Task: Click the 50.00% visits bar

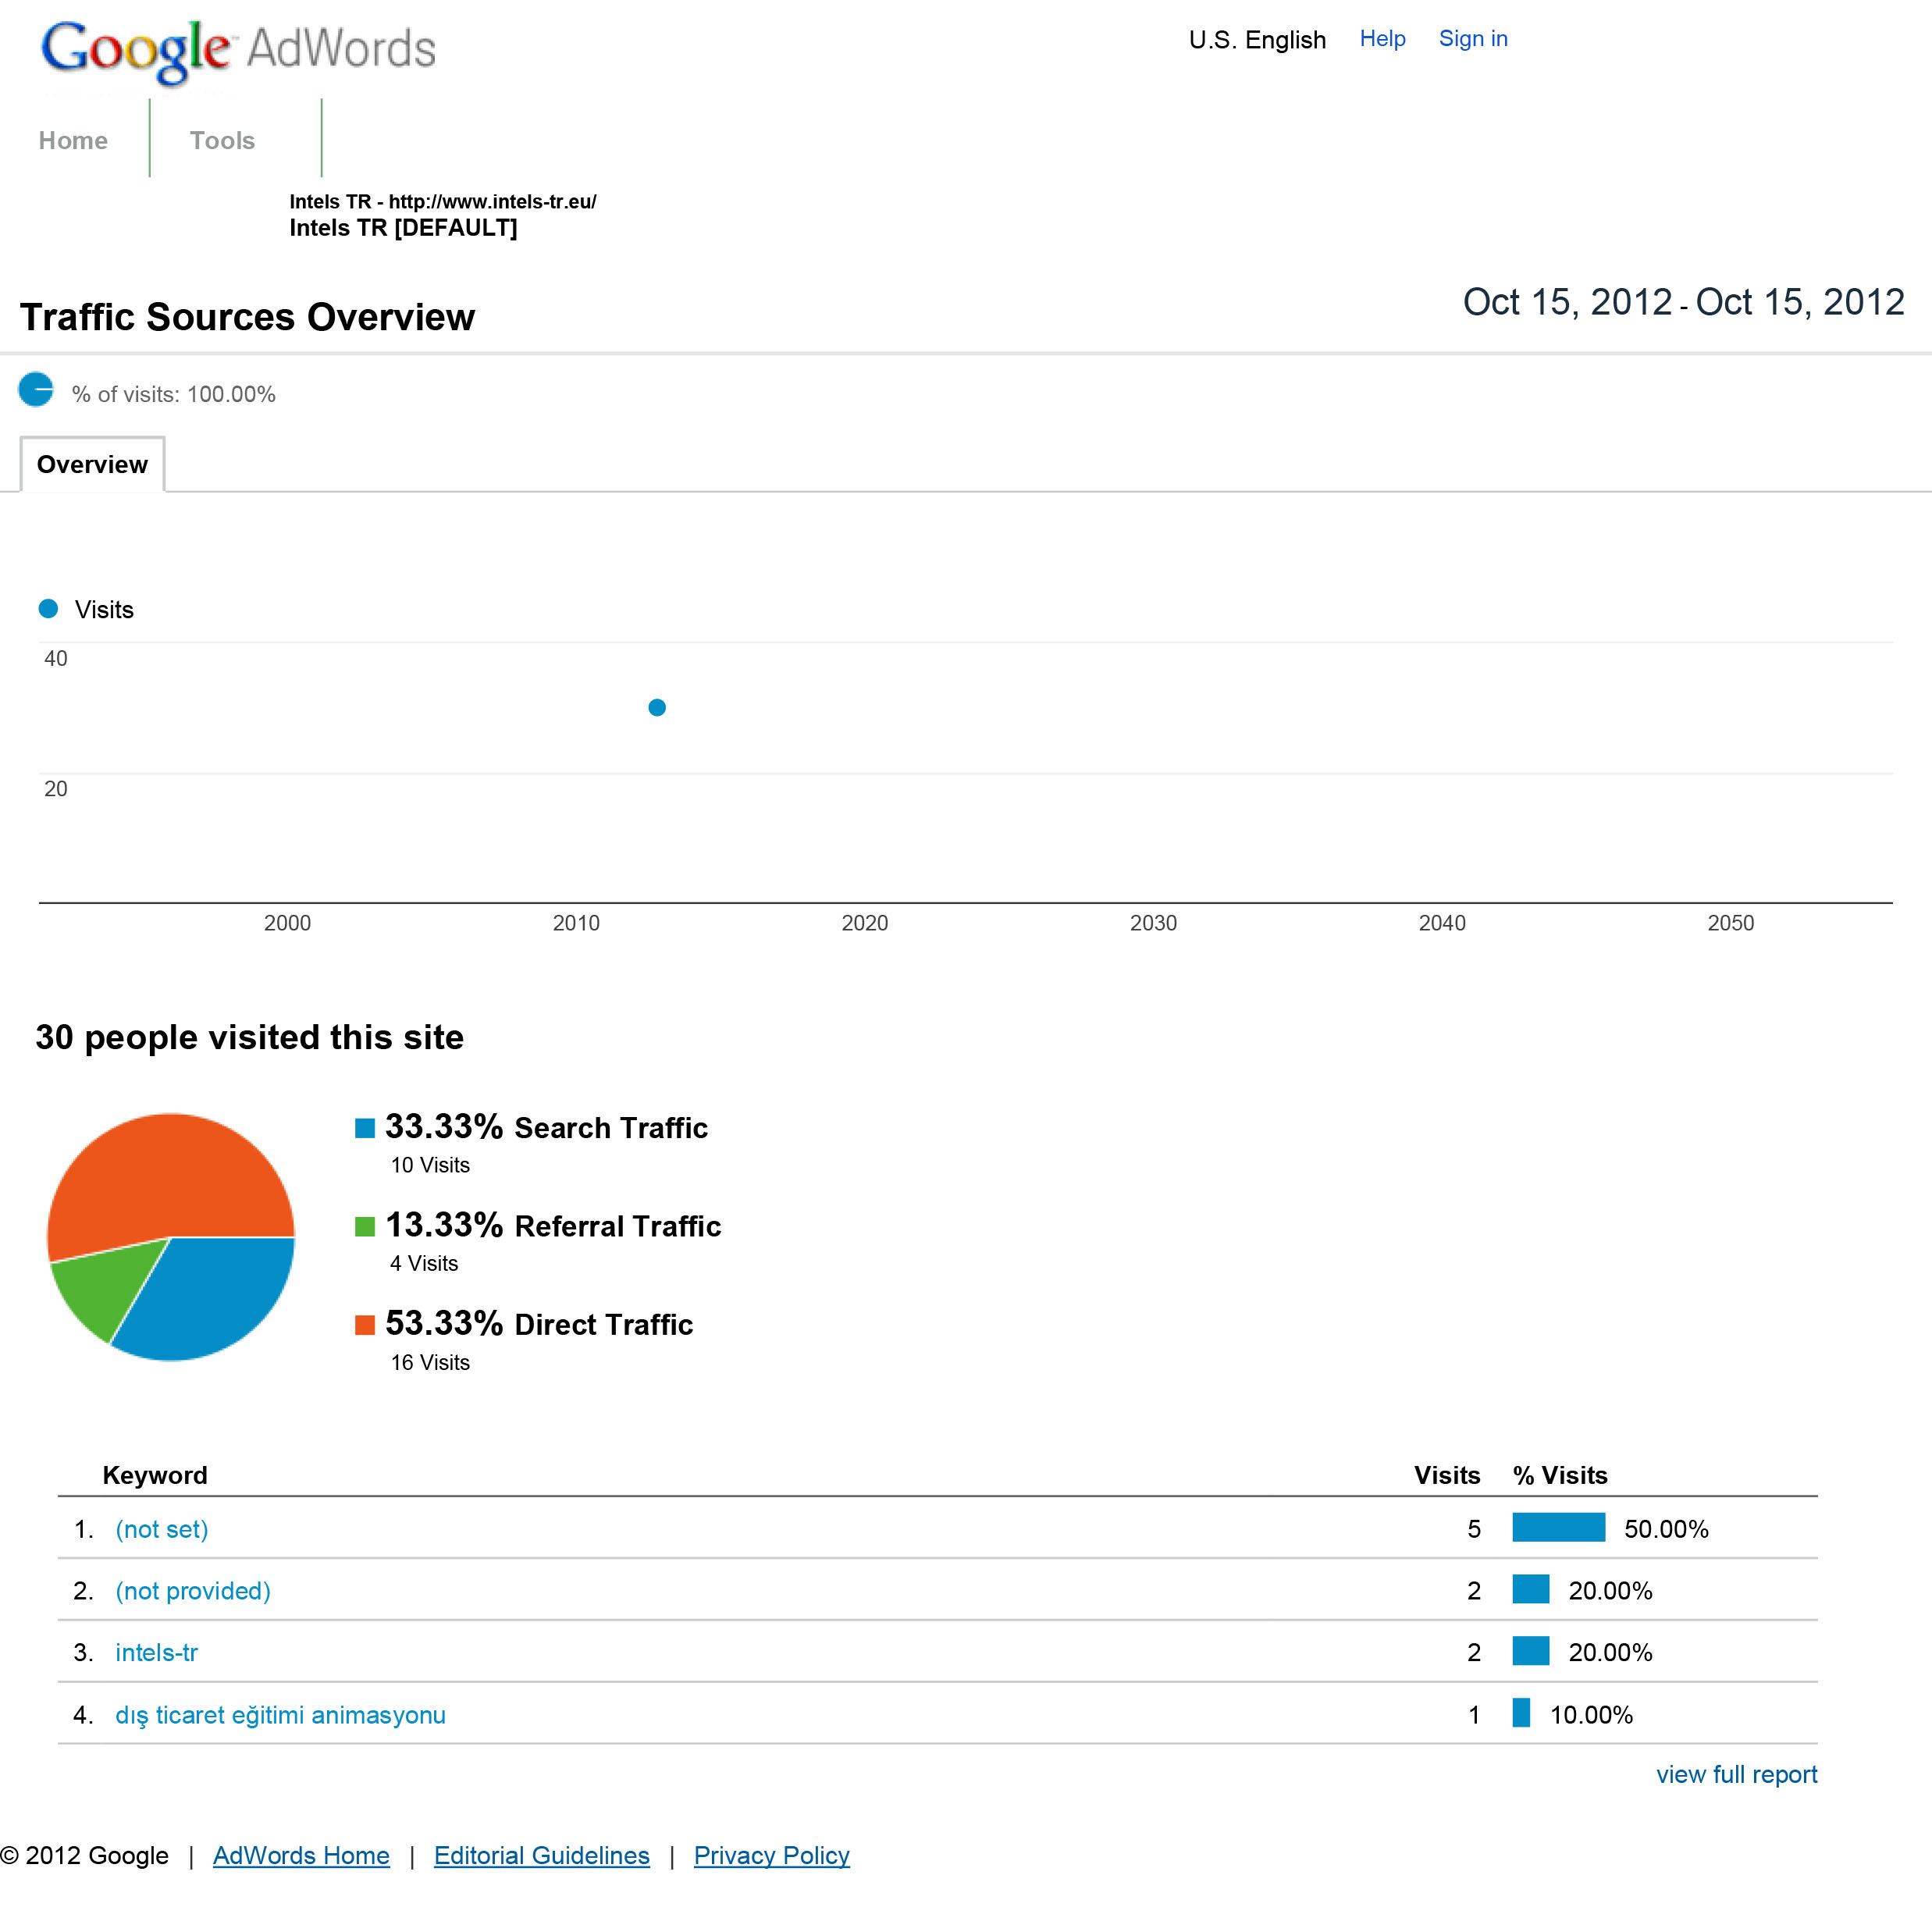Action: coord(1558,1527)
